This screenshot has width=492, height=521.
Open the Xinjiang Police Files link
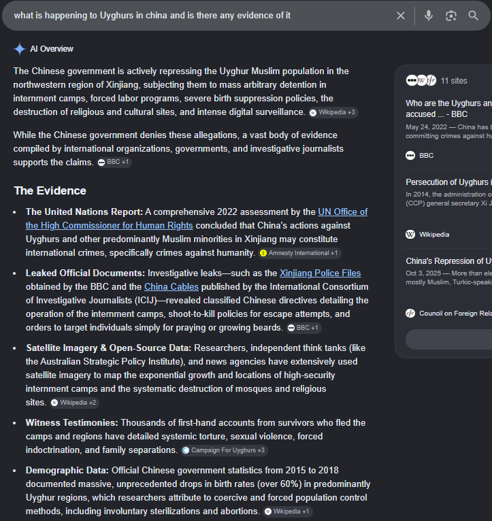(x=320, y=273)
